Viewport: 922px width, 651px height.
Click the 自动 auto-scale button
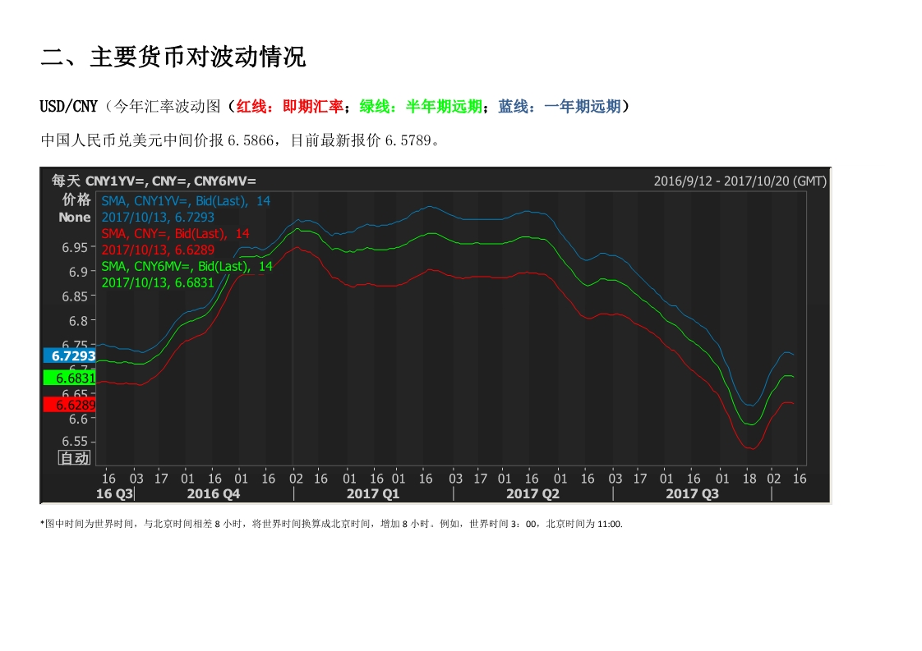click(x=75, y=458)
